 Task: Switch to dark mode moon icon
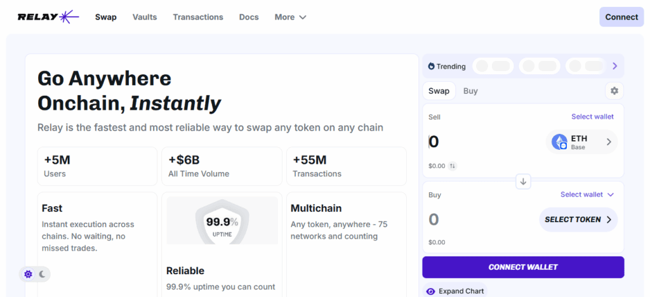(x=43, y=274)
